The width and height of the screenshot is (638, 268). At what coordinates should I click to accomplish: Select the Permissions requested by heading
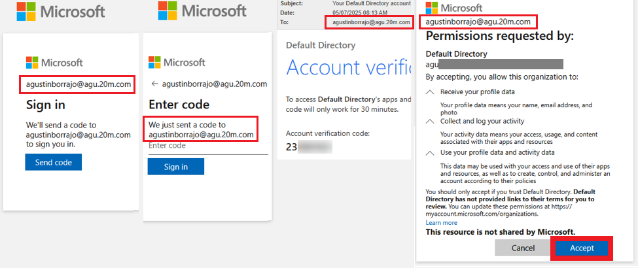(x=500, y=36)
